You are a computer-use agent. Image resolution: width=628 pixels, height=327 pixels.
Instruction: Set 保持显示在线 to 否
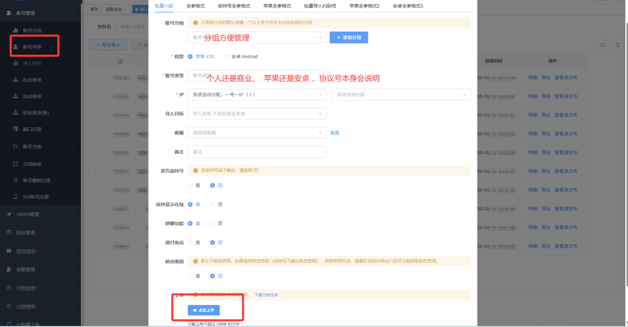point(216,204)
